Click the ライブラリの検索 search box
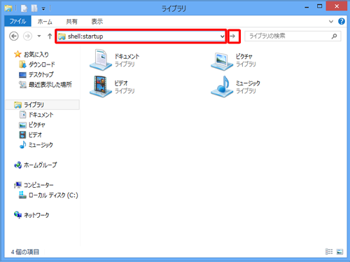350x262 pixels. [293, 36]
